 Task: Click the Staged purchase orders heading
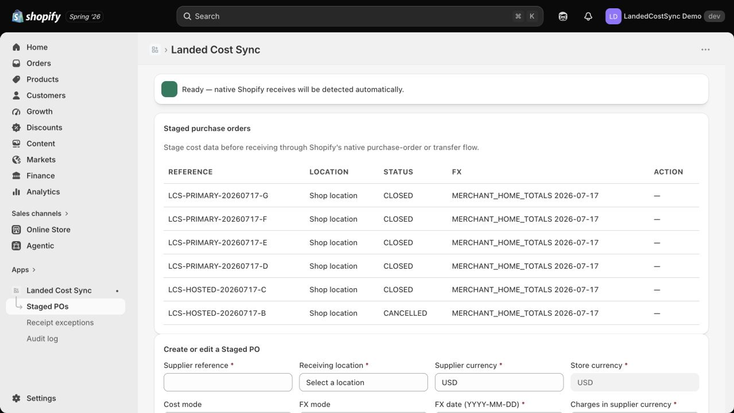pyautogui.click(x=207, y=128)
